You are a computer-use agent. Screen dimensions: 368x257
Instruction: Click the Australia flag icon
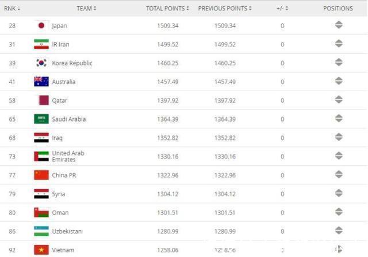pos(41,81)
